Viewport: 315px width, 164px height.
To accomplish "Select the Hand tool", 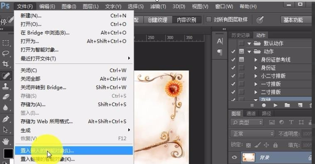I will (x=6, y=142).
